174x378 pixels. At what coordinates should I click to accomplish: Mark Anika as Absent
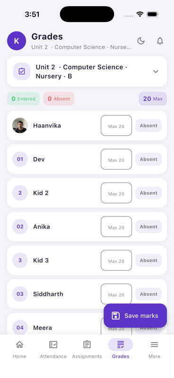pos(148,227)
